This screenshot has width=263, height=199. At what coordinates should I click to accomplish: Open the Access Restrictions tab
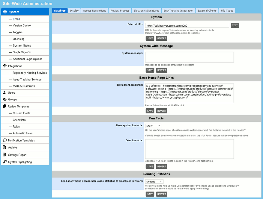coord(94,10)
